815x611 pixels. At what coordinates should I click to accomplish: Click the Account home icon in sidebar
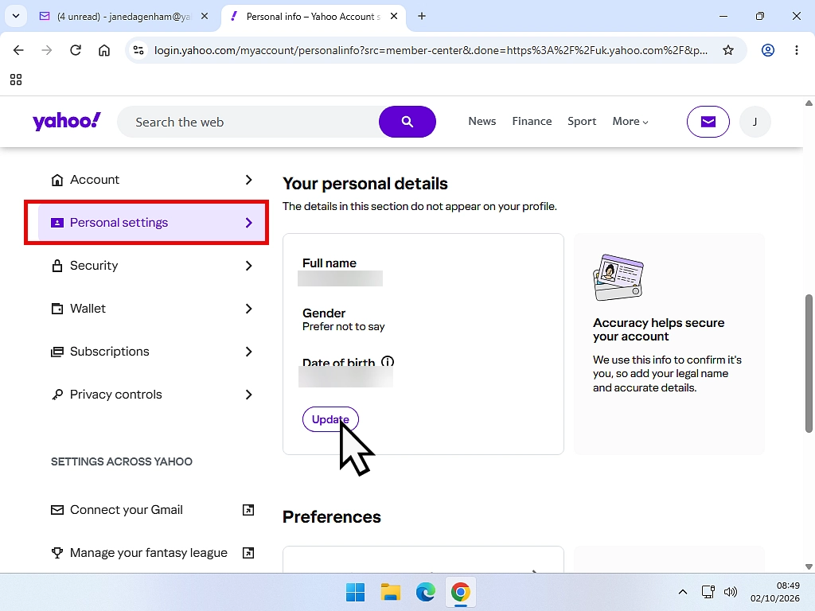57,180
